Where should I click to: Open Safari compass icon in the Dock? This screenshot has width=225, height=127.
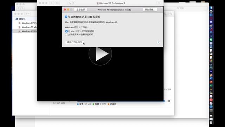click(x=211, y=15)
